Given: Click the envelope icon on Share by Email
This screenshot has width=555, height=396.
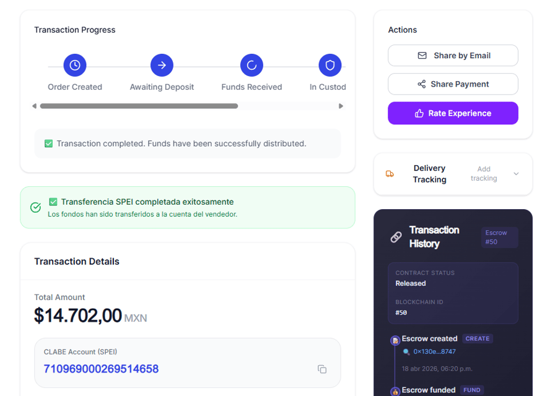Looking at the screenshot, I should [x=421, y=56].
